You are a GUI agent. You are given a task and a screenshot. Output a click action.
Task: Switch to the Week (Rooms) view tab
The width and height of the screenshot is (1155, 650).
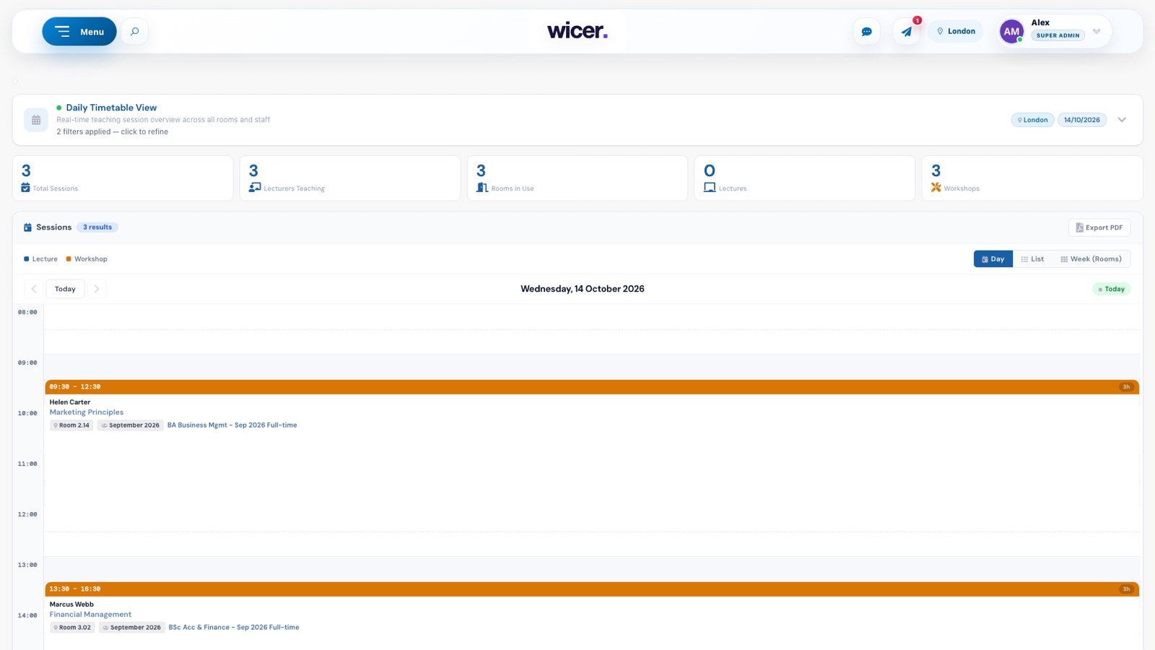1091,259
